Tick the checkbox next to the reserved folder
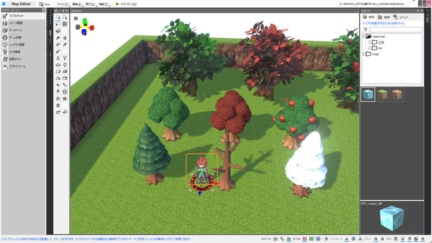Image resolution: width=432 pixels, height=243 pixels. coord(364,37)
